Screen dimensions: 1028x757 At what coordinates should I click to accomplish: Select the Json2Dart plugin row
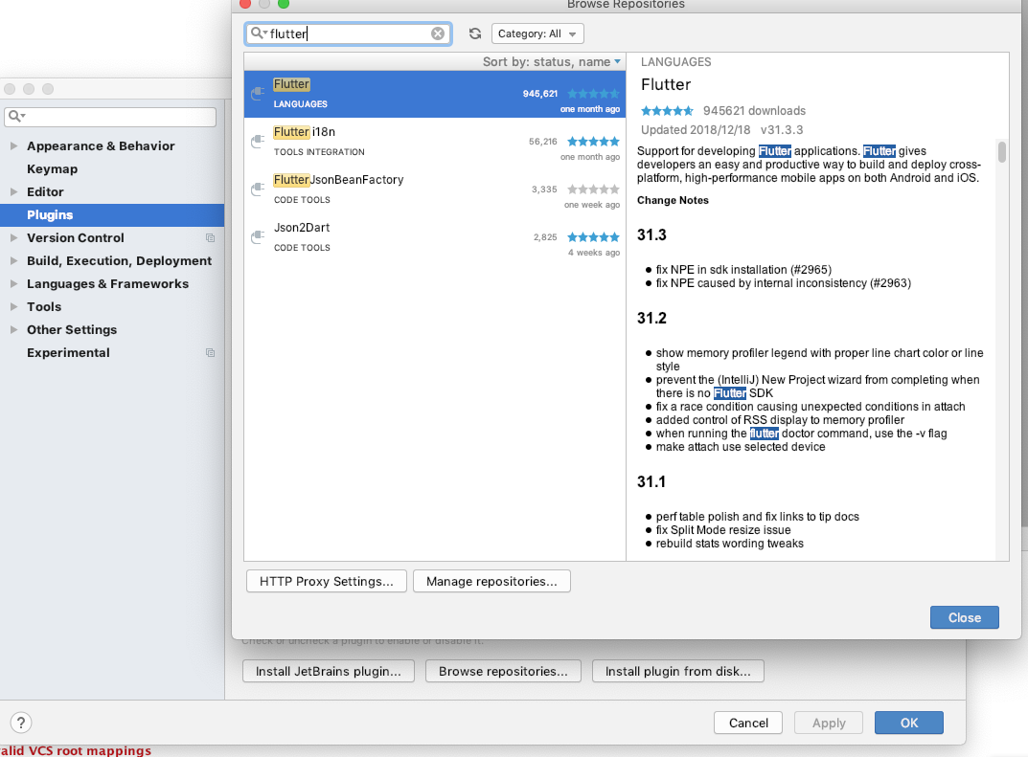pos(435,237)
